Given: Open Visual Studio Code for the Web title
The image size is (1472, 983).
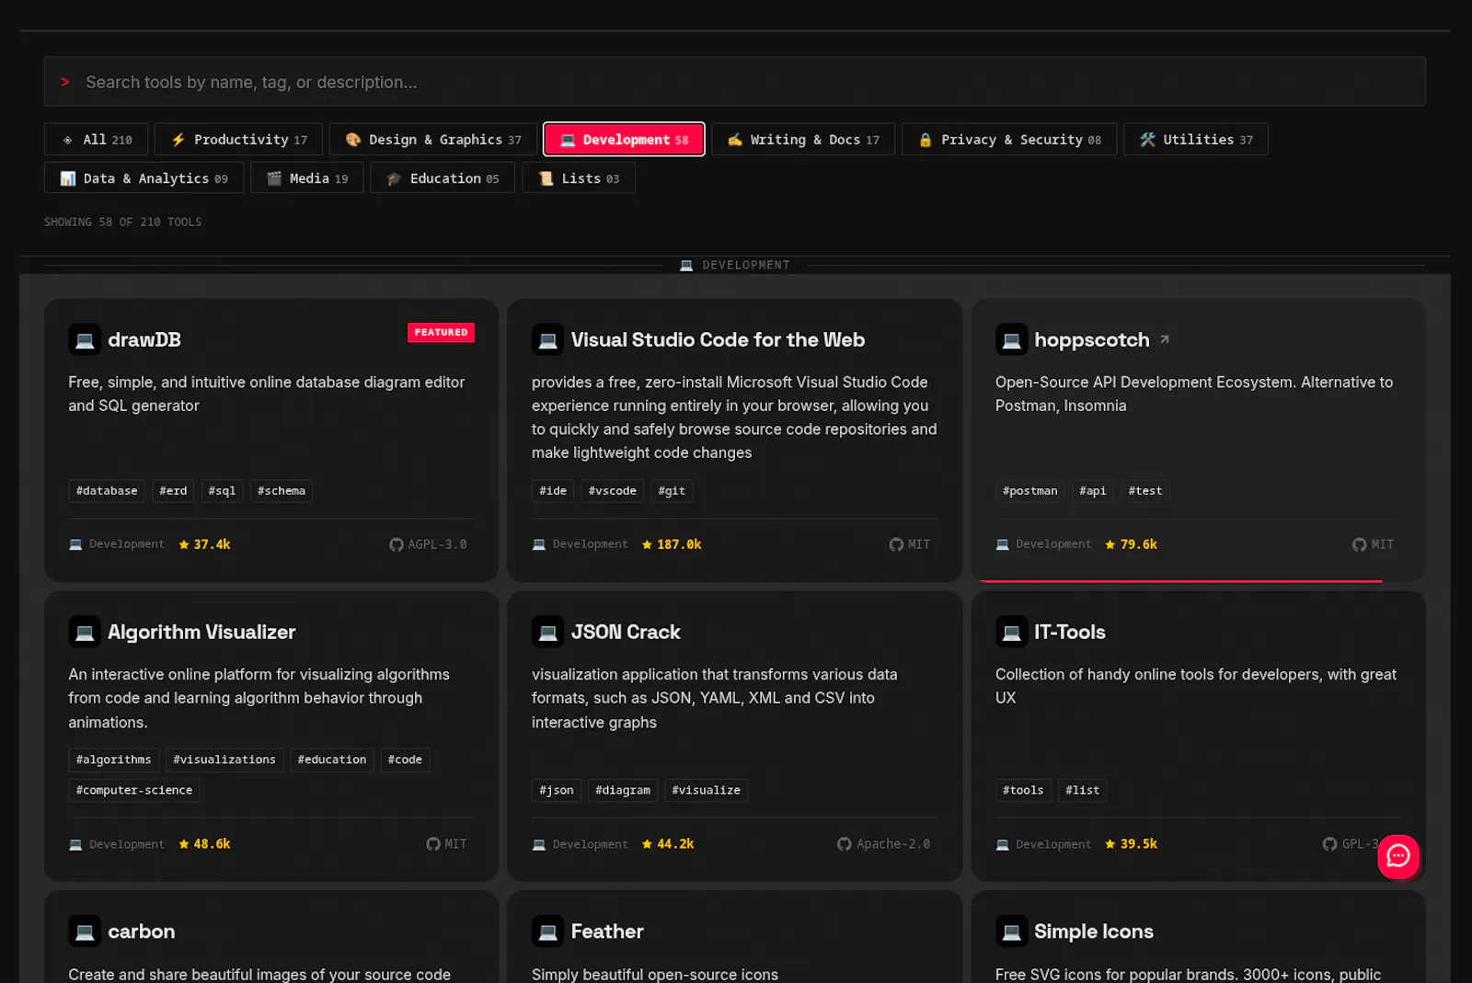Looking at the screenshot, I should [718, 339].
